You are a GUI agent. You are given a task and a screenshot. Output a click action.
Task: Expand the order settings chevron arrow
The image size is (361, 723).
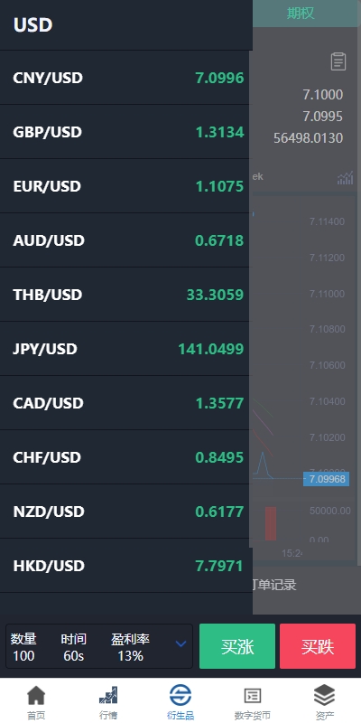181,643
